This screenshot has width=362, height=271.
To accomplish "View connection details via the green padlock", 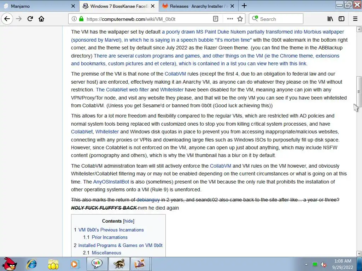I will pyautogui.click(x=81, y=19).
